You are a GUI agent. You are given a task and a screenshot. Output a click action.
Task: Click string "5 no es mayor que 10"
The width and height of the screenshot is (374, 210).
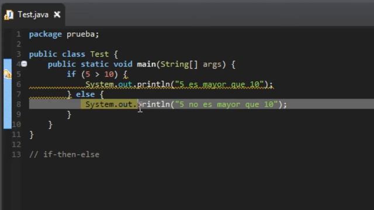pyautogui.click(x=226, y=104)
